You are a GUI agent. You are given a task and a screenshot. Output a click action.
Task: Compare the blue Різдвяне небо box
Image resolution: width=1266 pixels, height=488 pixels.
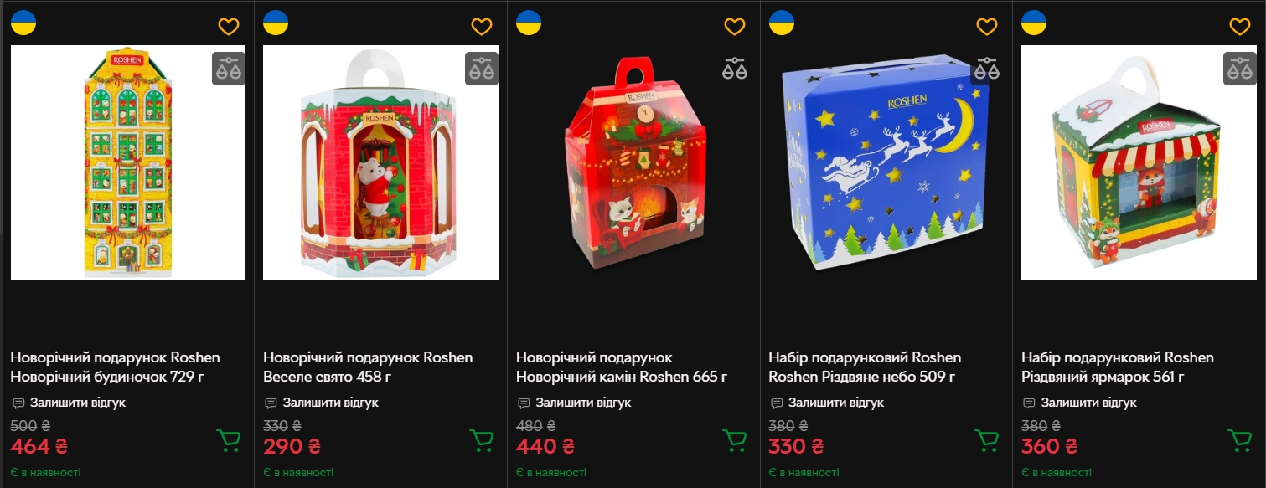[x=987, y=69]
